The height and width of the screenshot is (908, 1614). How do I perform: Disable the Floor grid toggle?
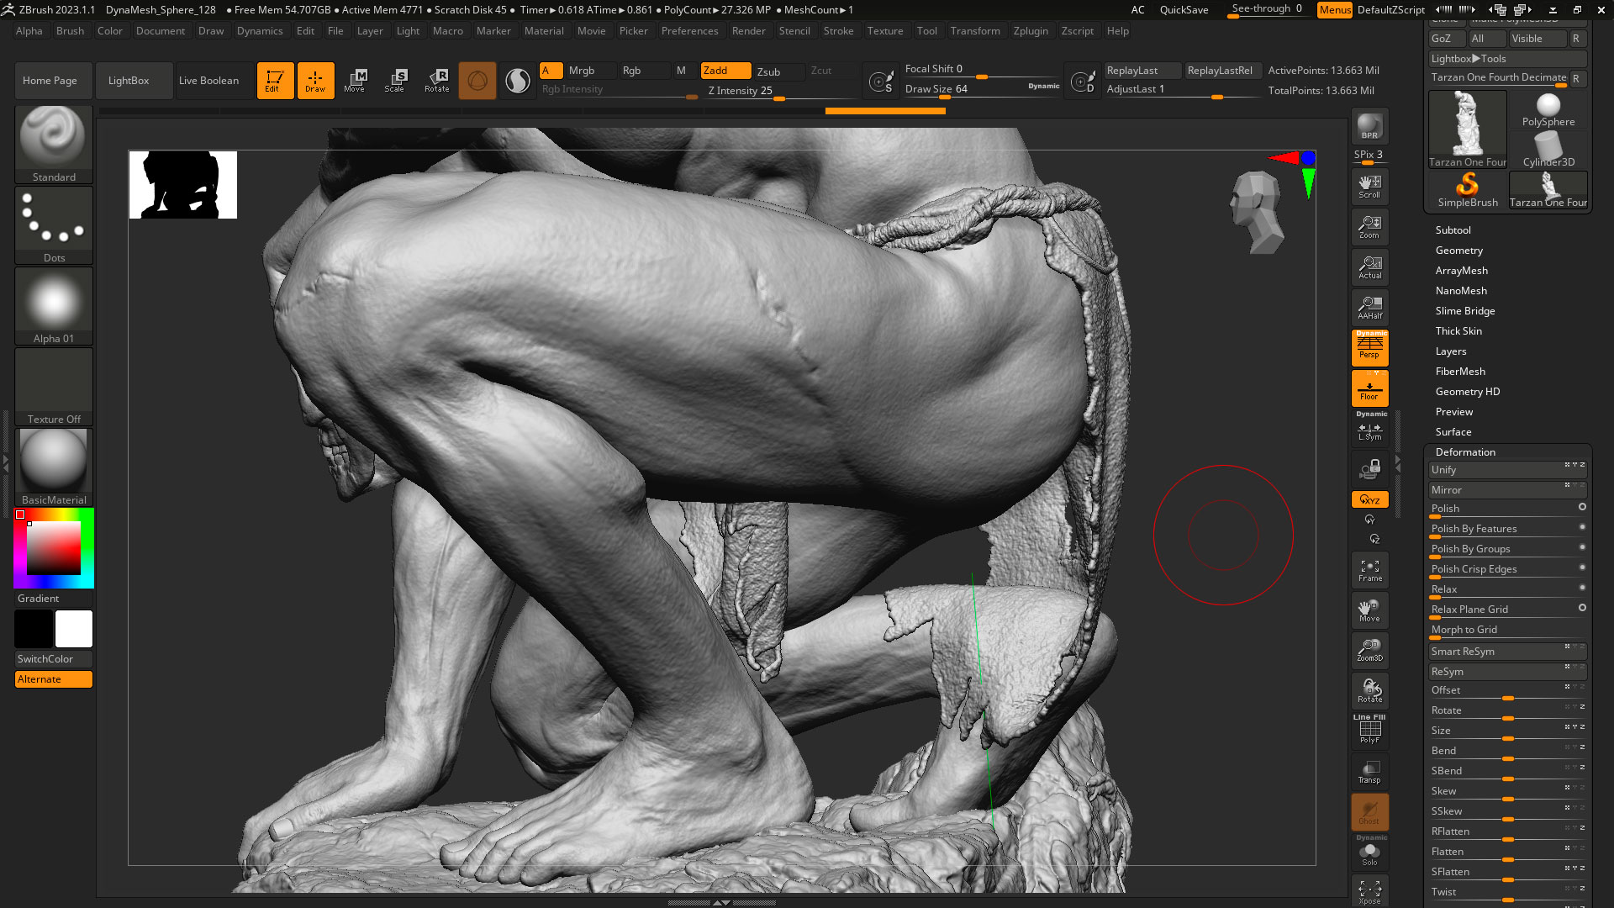click(1369, 388)
